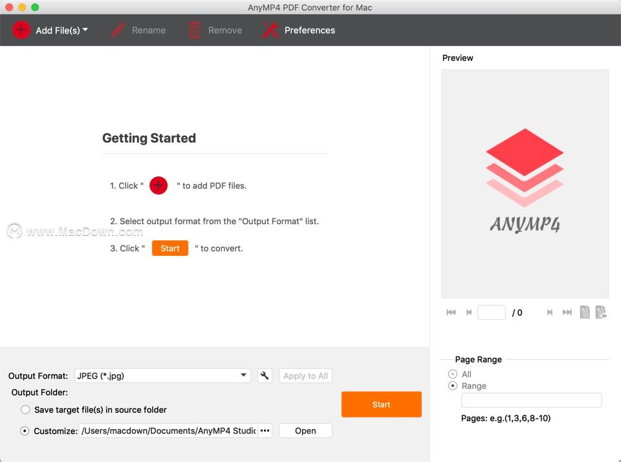This screenshot has width=621, height=462.
Task: Open Preferences from the toolbar label
Action: [x=309, y=30]
